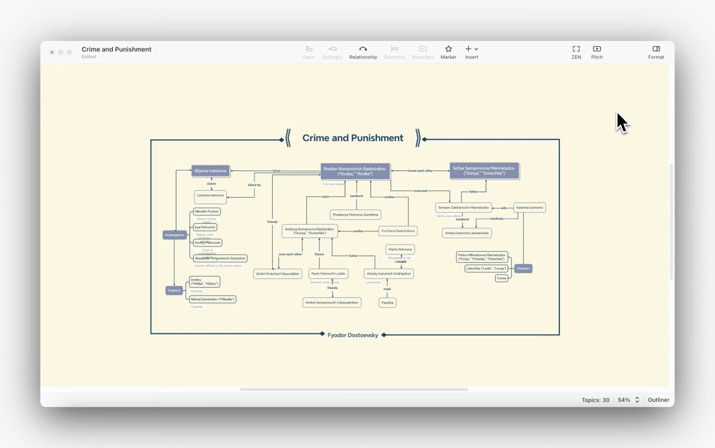Click the "rescued" relationship label
Image resolution: width=715 pixels, height=448 pixels.
(x=420, y=191)
